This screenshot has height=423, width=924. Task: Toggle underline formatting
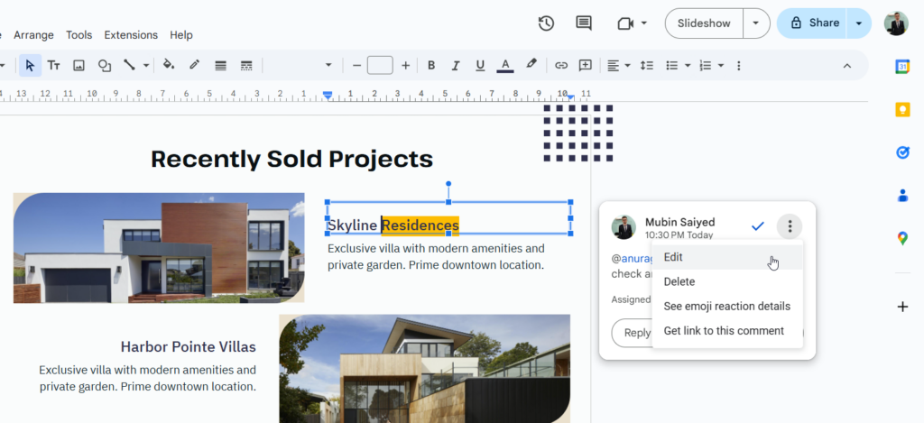[480, 65]
